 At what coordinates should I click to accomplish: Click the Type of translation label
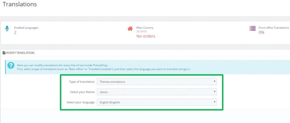[x=82, y=82]
